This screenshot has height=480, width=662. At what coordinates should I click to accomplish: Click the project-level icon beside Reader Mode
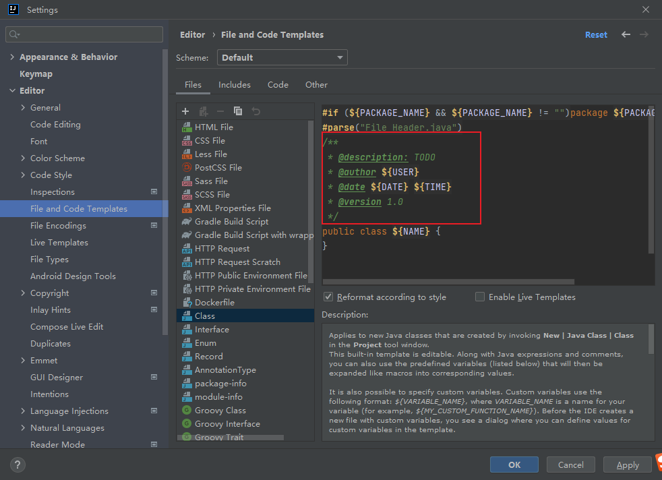(x=154, y=444)
